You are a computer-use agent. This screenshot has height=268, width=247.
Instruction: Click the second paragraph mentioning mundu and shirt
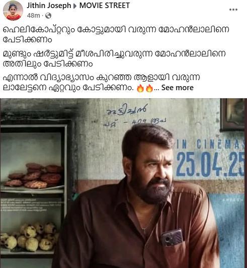(x=114, y=58)
